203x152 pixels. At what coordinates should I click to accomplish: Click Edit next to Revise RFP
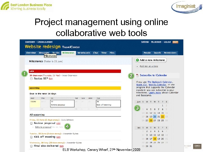click(51, 79)
